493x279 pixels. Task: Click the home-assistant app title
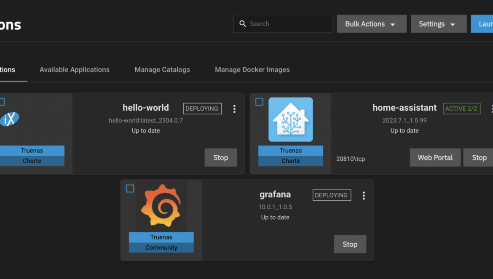[x=405, y=108]
